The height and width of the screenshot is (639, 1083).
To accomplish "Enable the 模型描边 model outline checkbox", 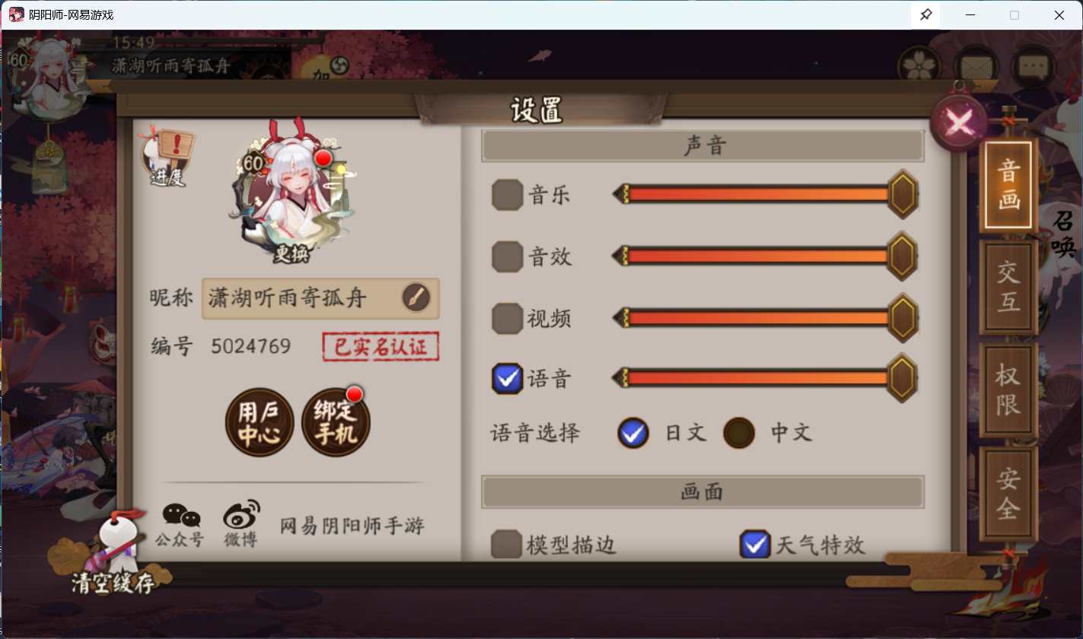I will coord(506,545).
